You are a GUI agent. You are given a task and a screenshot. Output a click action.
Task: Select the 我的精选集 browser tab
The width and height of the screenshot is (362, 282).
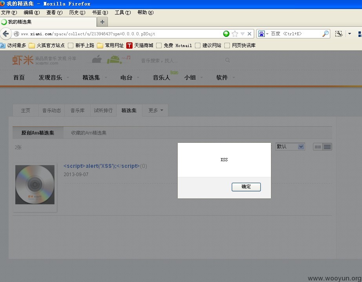point(48,22)
